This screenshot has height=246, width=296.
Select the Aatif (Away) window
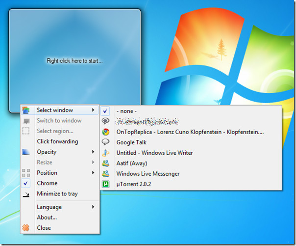191,163
